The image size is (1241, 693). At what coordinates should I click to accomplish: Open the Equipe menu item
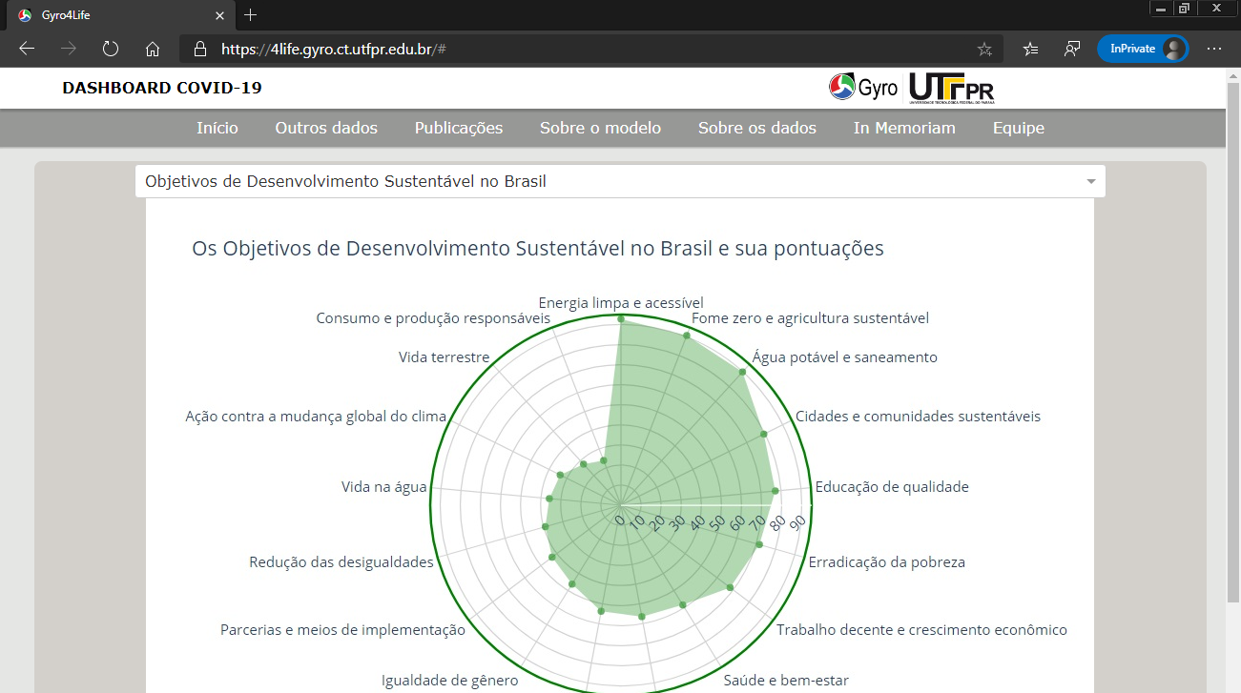(x=1018, y=128)
